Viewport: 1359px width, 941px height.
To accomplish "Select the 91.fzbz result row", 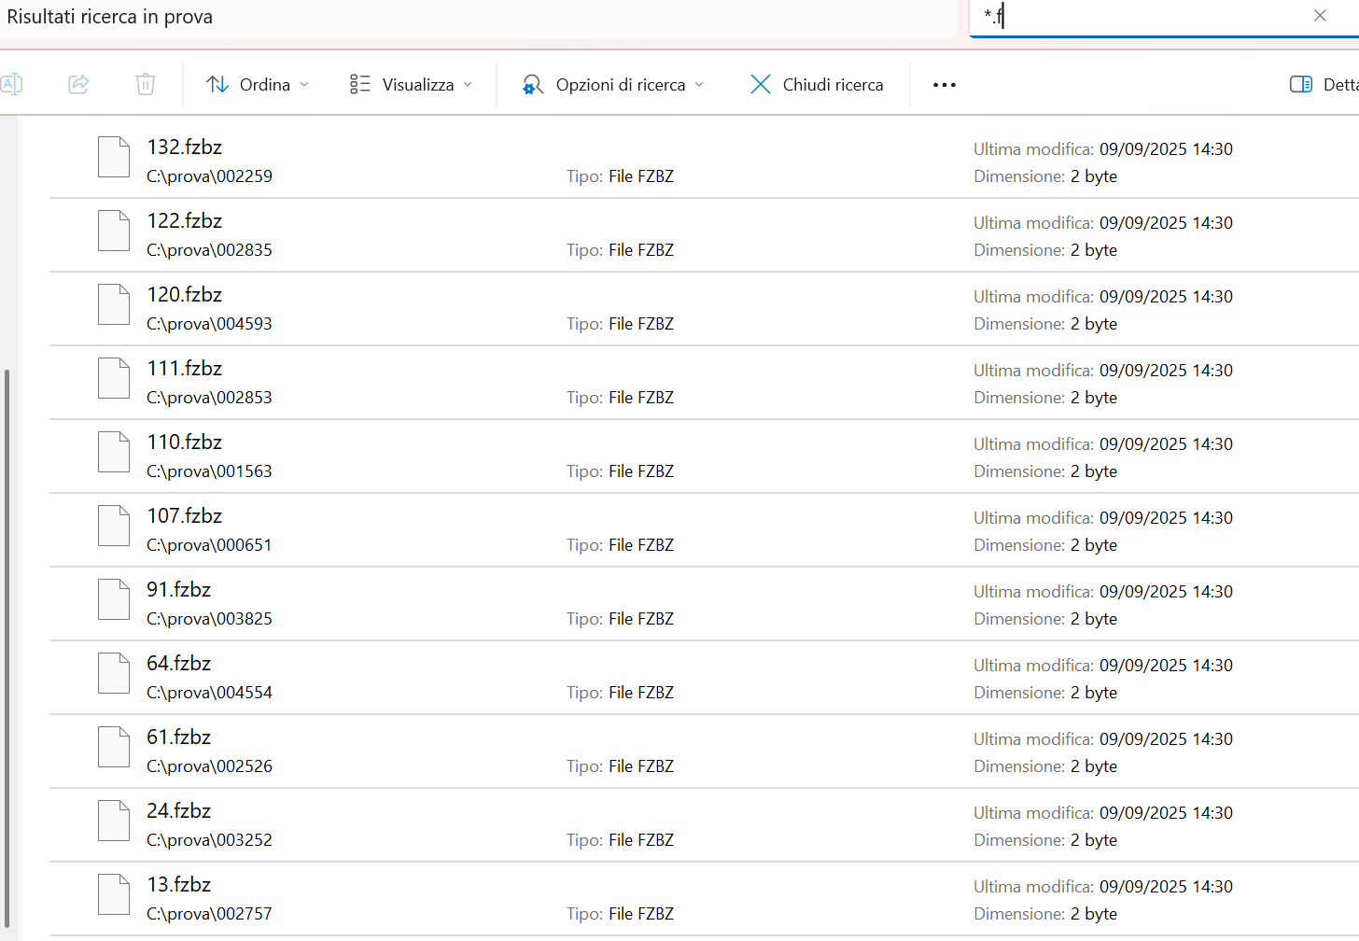I will 179,590.
